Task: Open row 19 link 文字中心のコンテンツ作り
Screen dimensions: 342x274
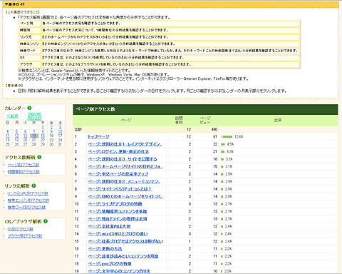Action: pyautogui.click(x=119, y=271)
